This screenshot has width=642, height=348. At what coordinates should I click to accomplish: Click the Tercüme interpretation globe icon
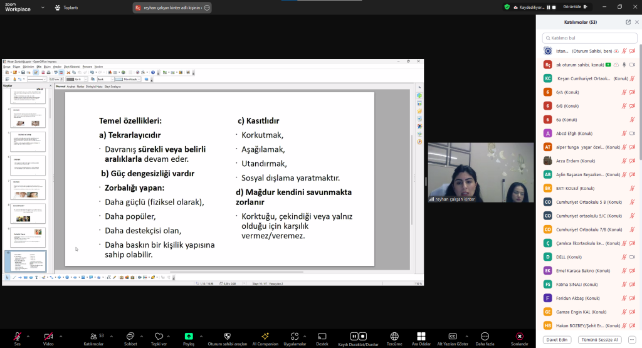pyautogui.click(x=394, y=337)
